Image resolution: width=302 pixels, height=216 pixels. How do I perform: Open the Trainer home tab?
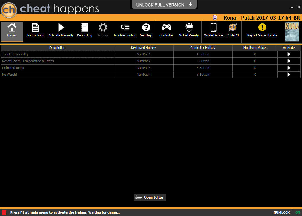pyautogui.click(x=12, y=31)
